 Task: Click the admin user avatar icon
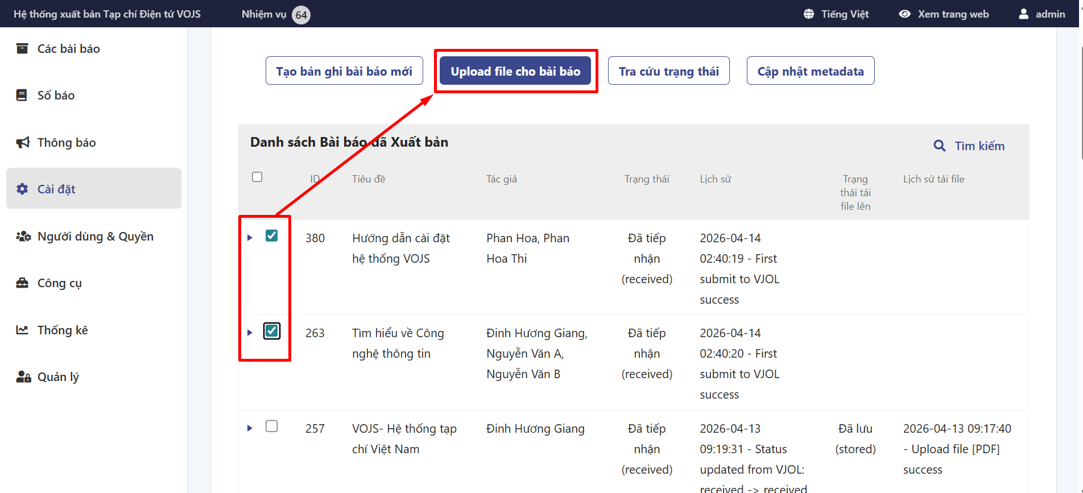pos(1023,14)
